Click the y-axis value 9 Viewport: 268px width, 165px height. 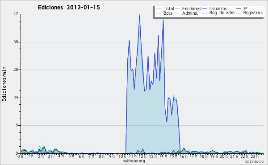pos(17,125)
